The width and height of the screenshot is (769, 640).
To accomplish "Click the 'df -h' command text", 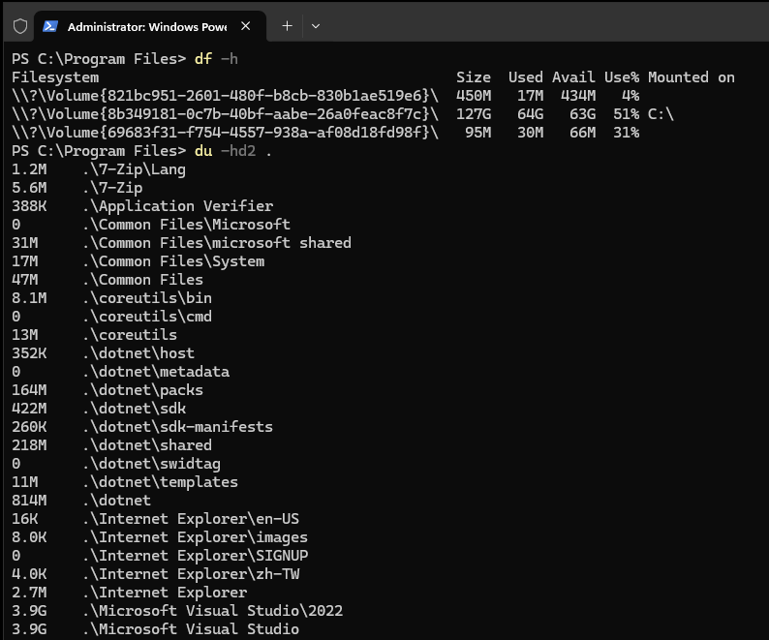I will (x=216, y=59).
